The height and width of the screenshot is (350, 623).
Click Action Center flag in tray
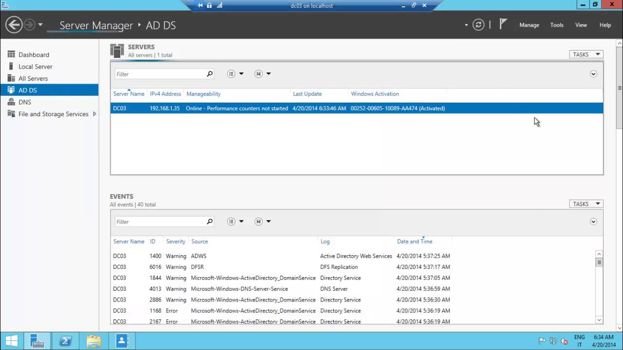pos(542,341)
